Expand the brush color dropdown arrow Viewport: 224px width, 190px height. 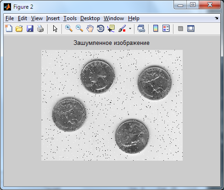point(130,28)
